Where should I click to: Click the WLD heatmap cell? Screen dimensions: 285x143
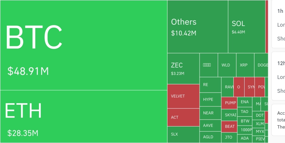(227, 65)
